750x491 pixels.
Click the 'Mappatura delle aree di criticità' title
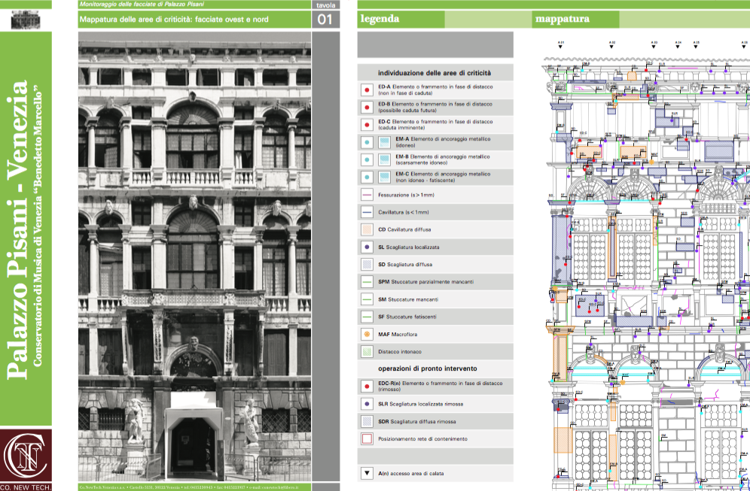click(174, 20)
